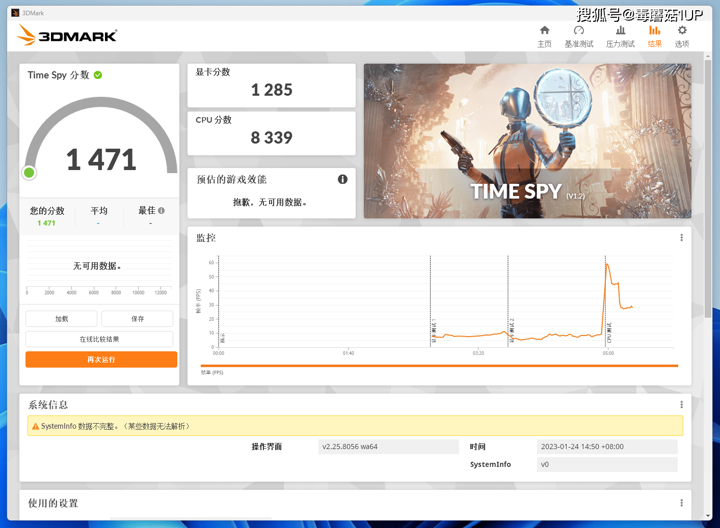Open the 监控 panel three-dot menu

[681, 238]
